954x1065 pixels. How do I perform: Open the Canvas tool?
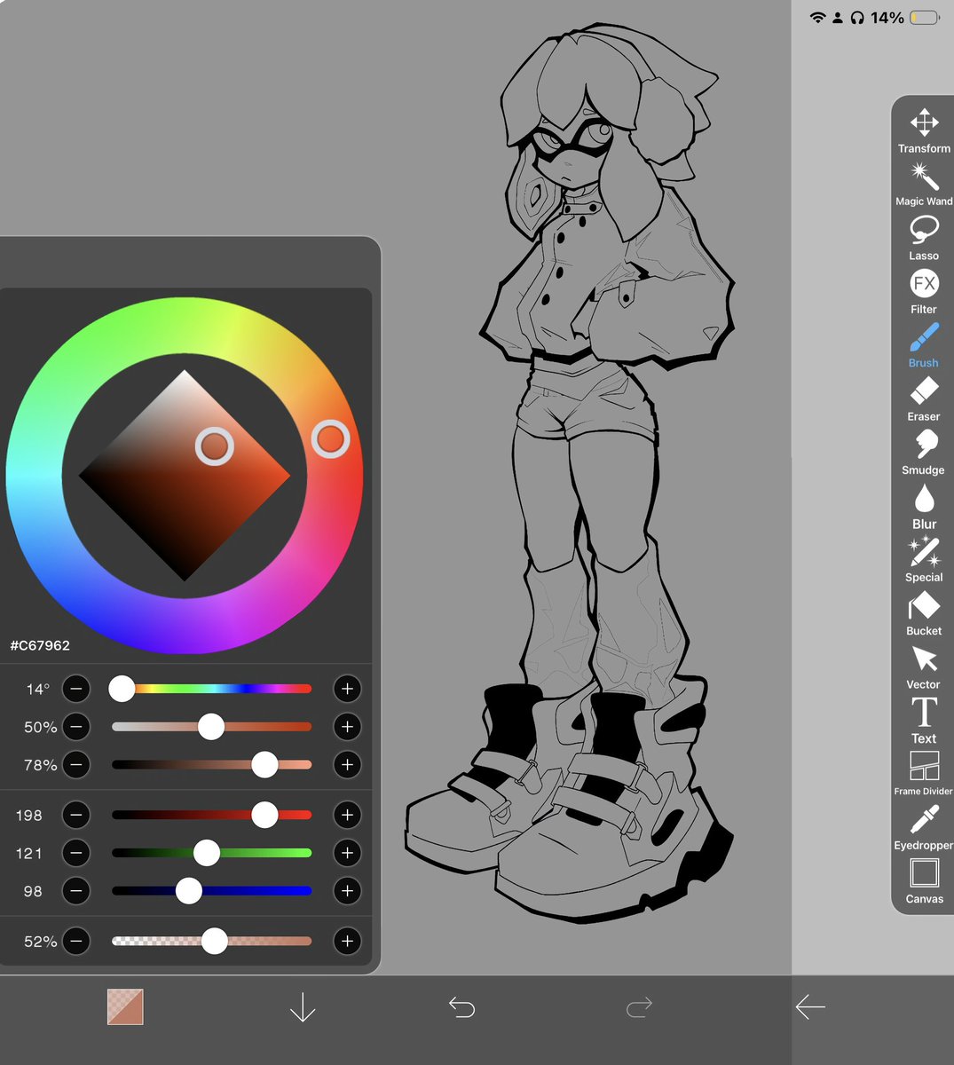pos(924,881)
